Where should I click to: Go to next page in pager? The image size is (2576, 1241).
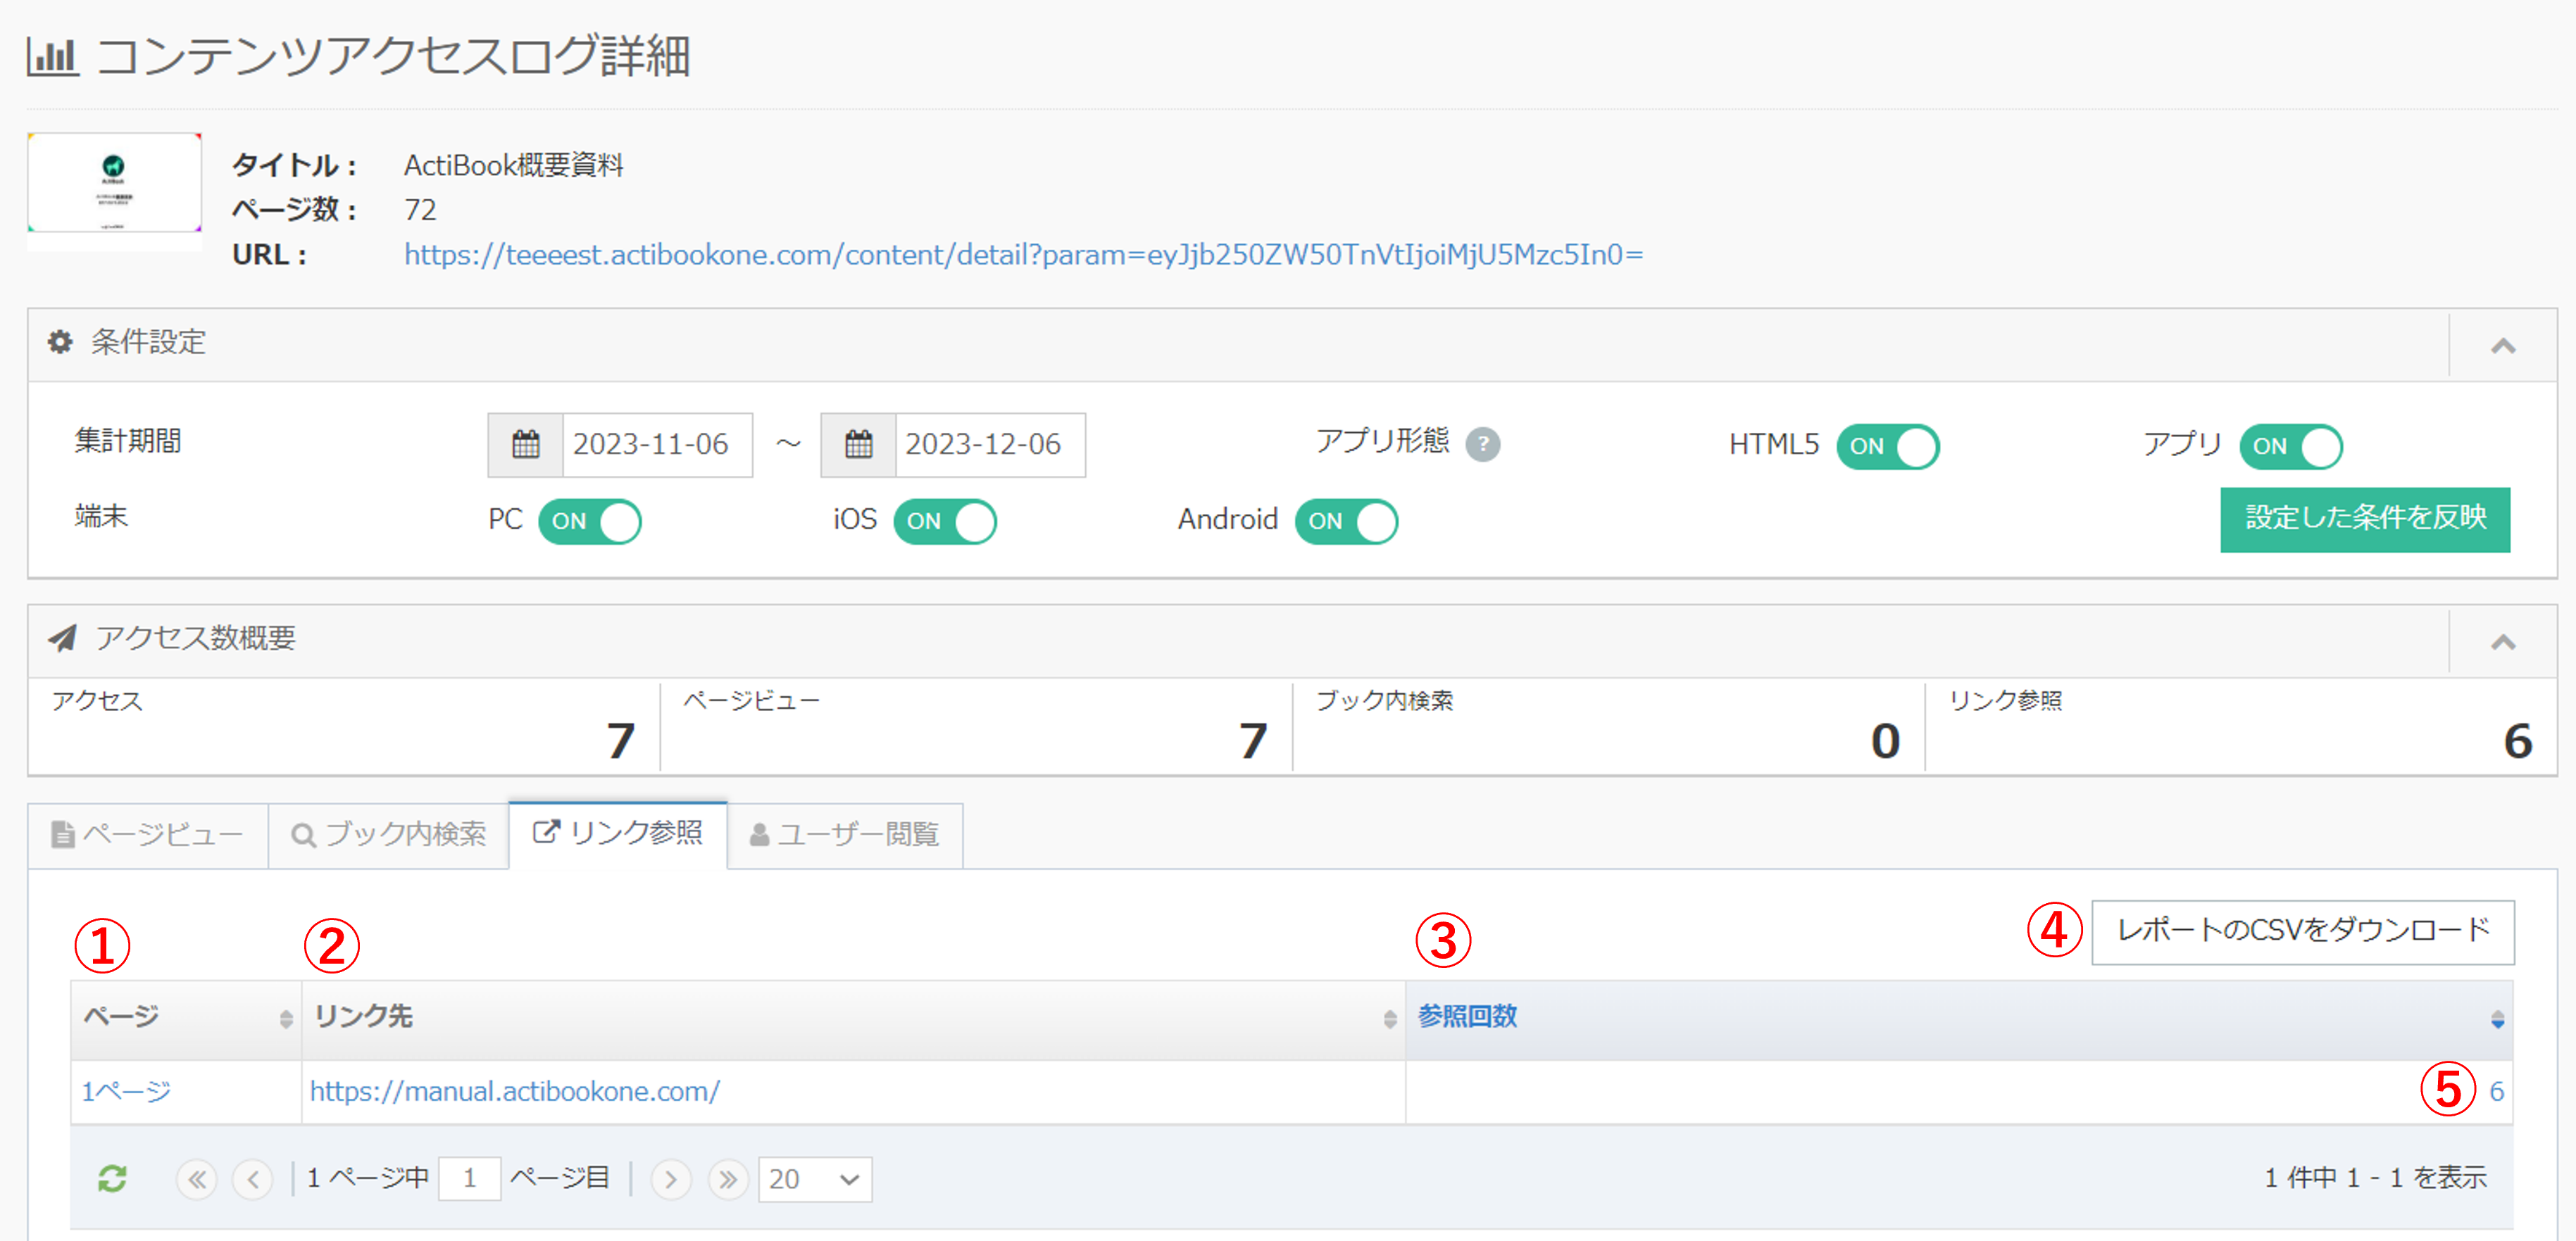click(671, 1180)
